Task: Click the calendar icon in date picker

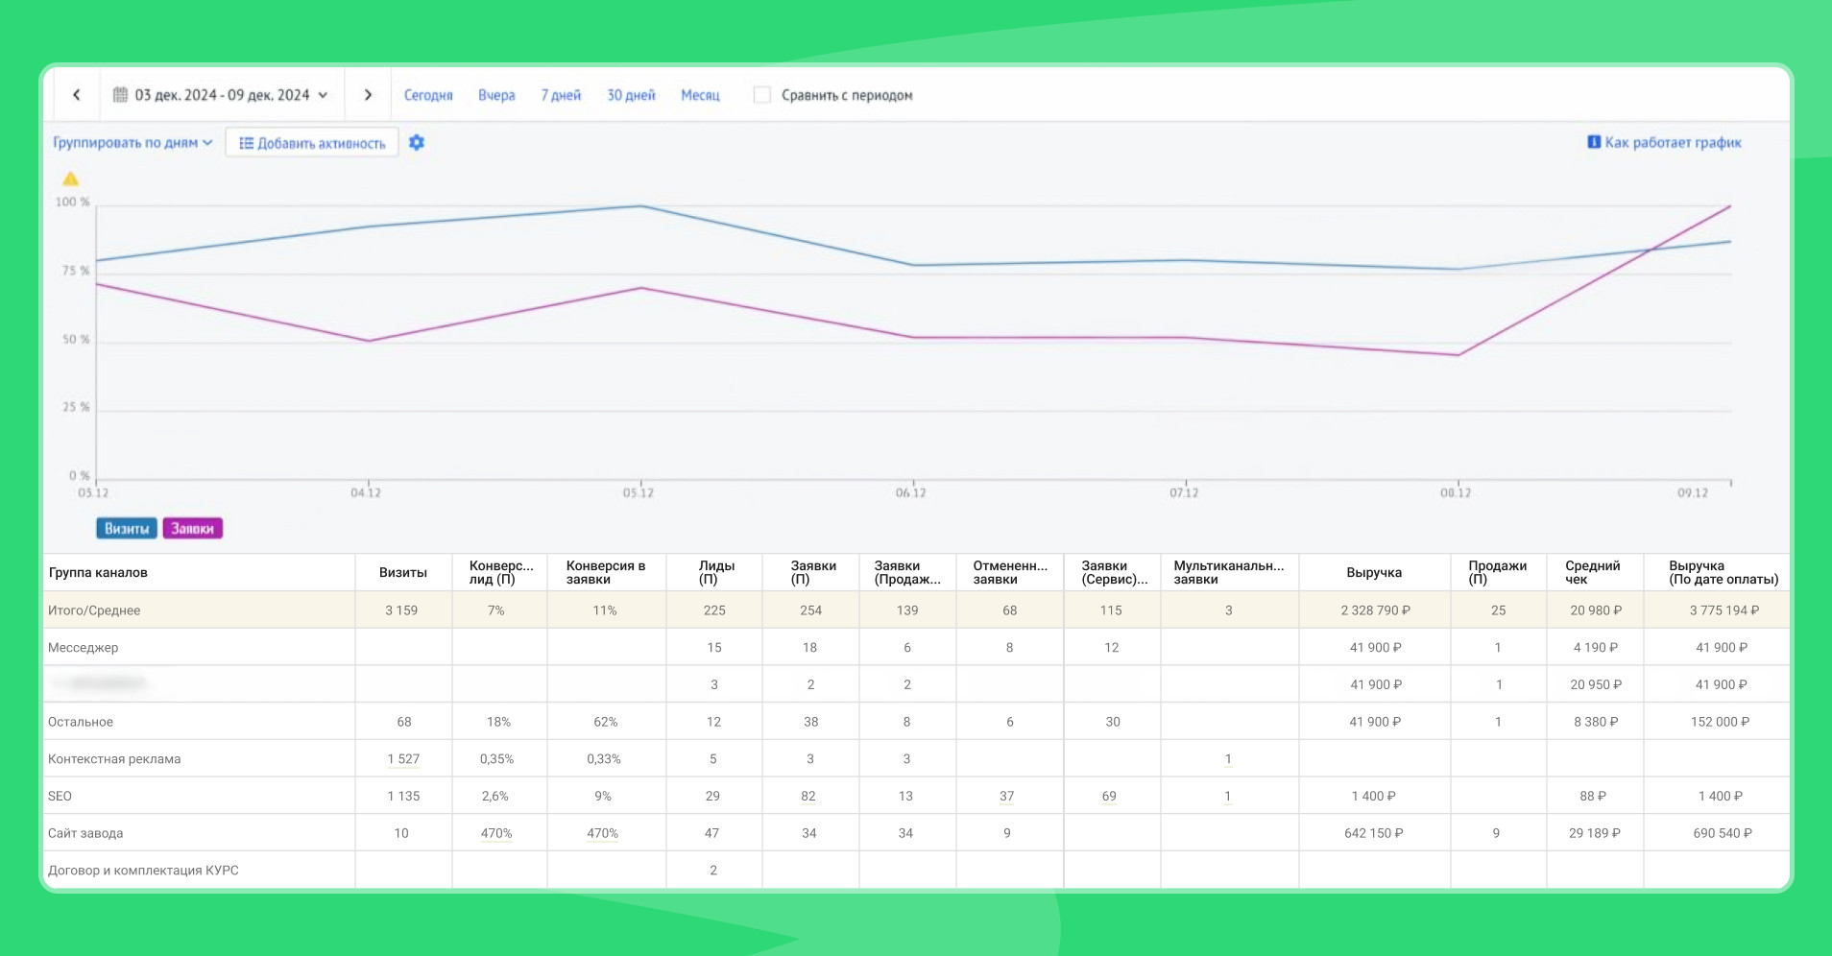Action: (x=120, y=95)
